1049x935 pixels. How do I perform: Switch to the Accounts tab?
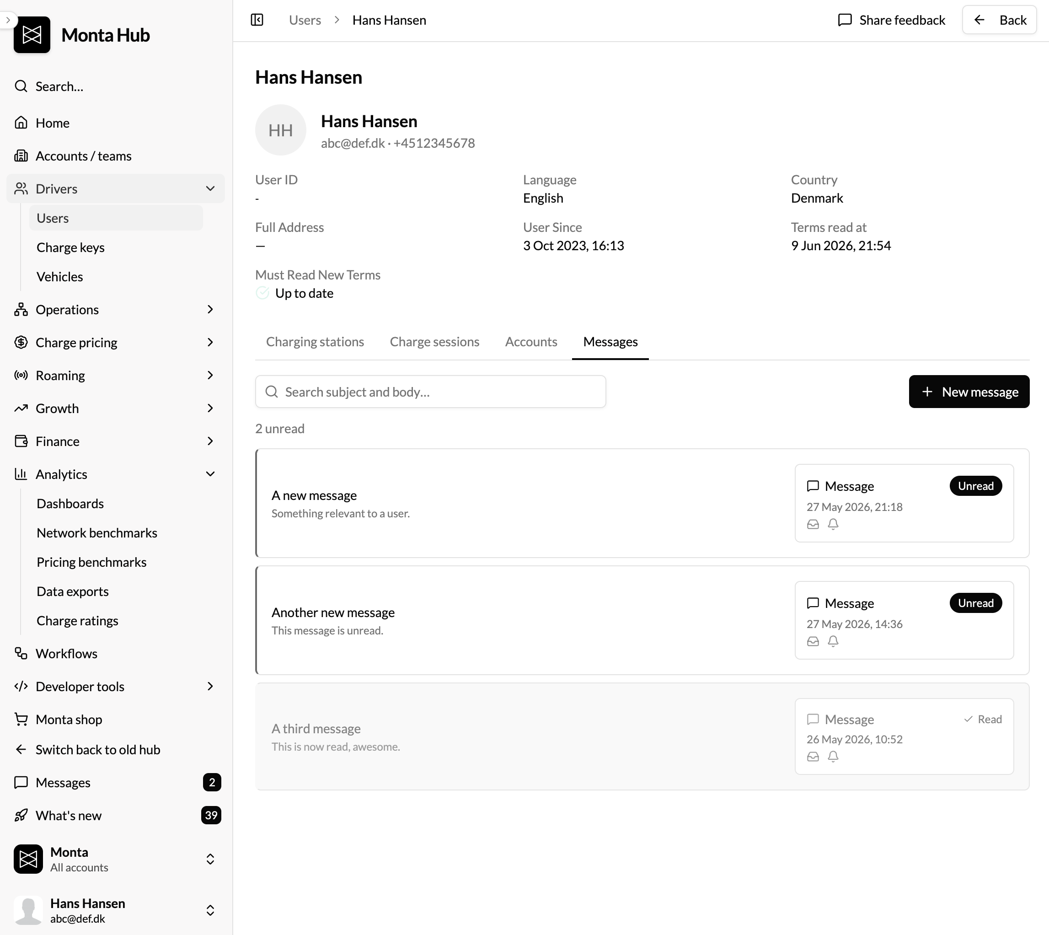pyautogui.click(x=531, y=342)
